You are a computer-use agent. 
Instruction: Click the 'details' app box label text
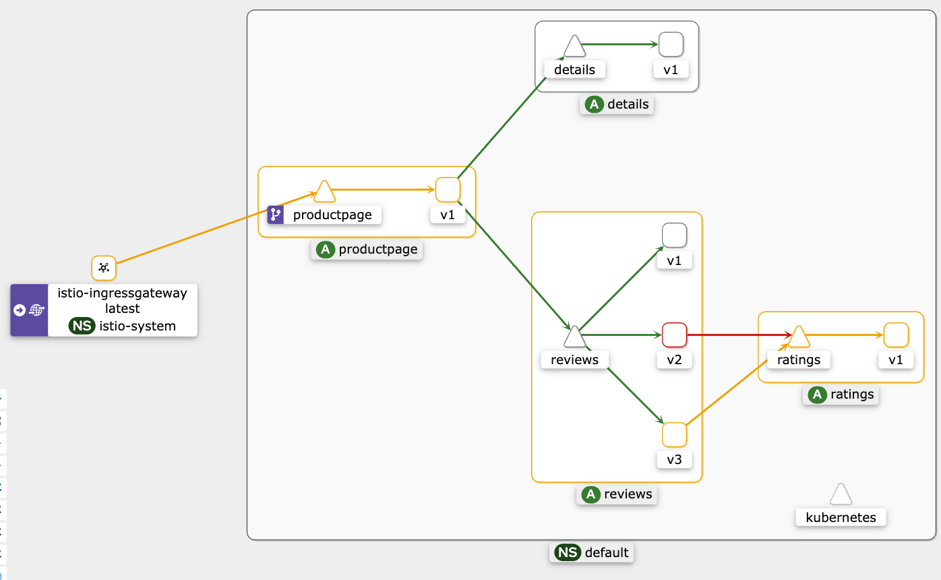pos(628,104)
